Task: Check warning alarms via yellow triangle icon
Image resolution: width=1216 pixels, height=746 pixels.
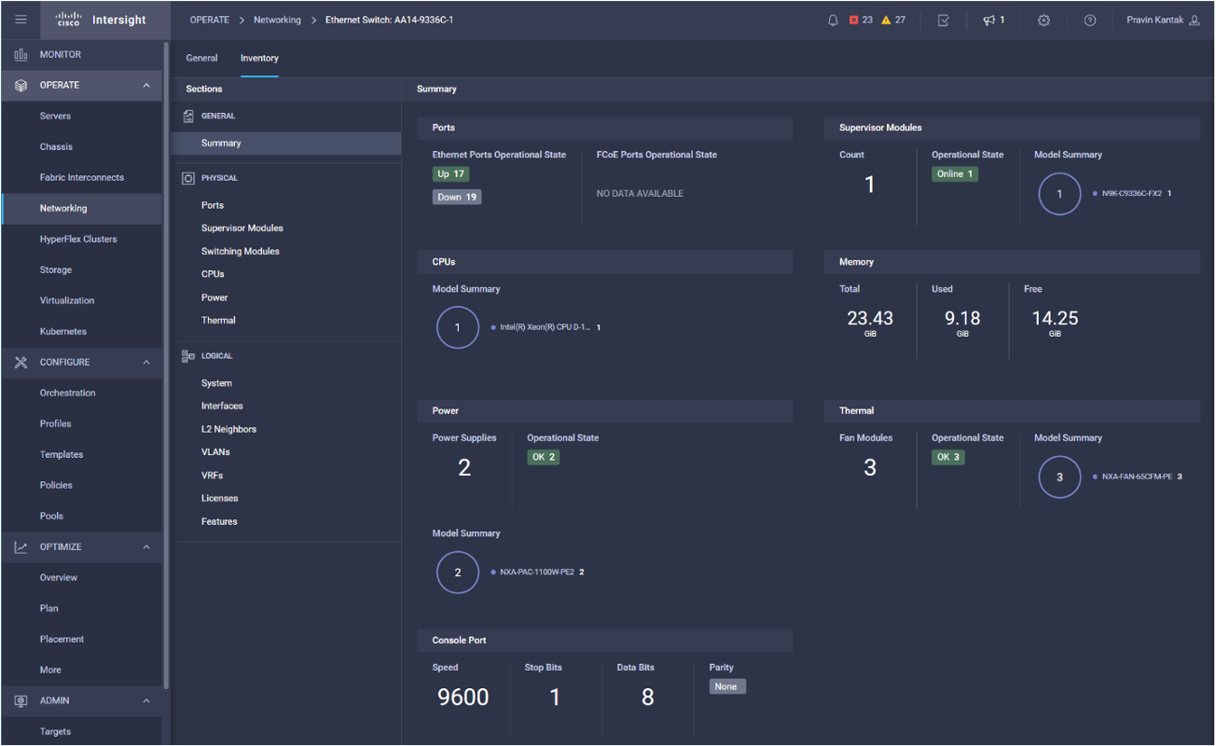Action: coord(891,19)
